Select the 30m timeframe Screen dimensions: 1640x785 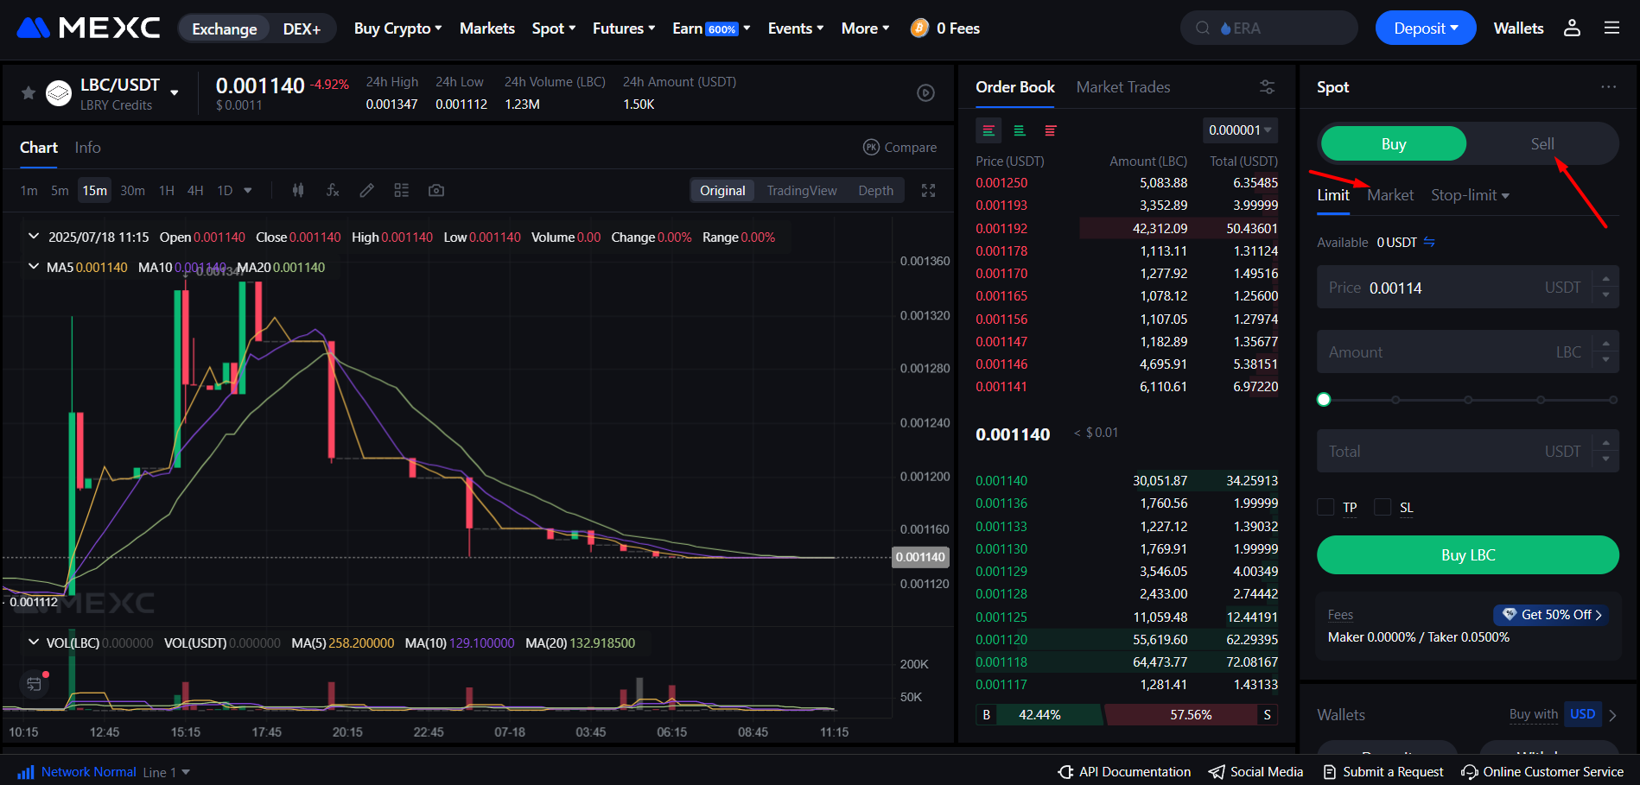coord(132,191)
